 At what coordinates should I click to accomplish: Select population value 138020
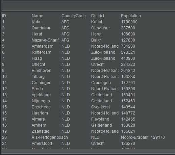pos(128,125)
